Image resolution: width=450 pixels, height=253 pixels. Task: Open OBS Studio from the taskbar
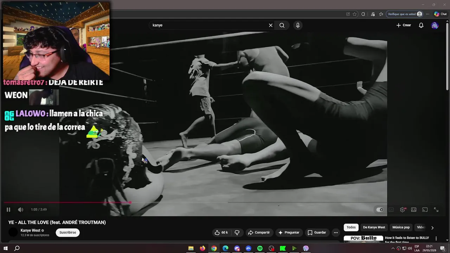[x=271, y=248]
